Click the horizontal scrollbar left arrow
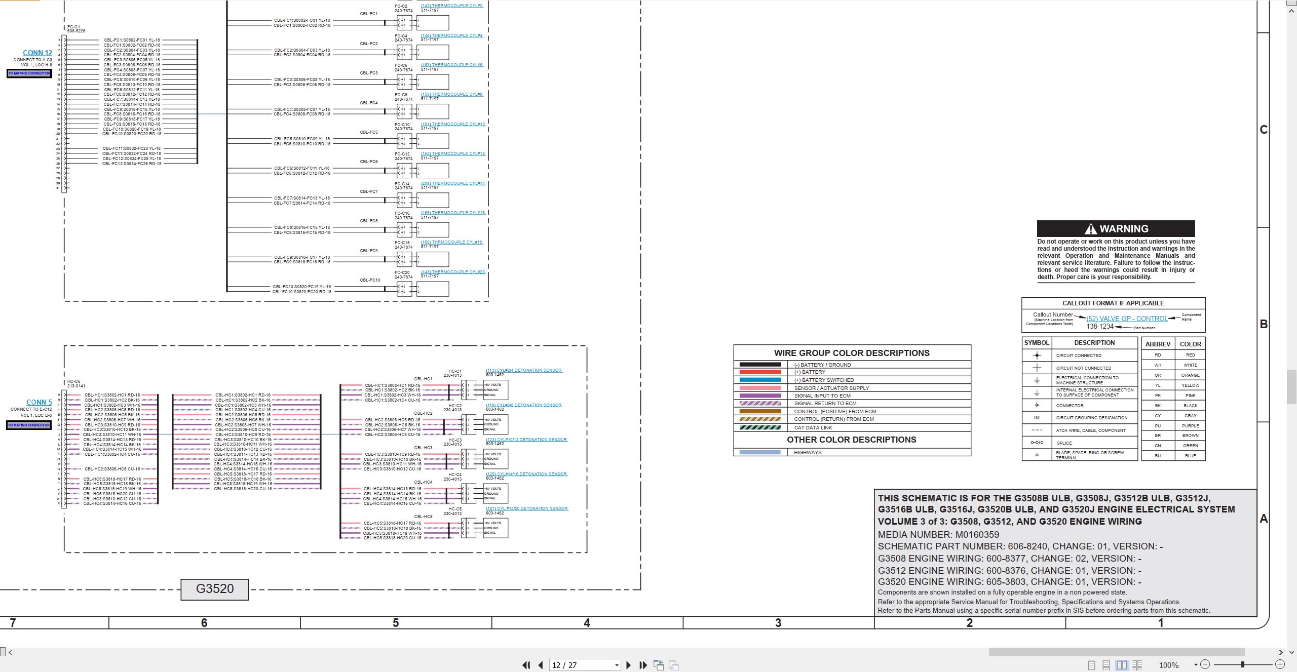The width and height of the screenshot is (1297, 672). point(11,652)
